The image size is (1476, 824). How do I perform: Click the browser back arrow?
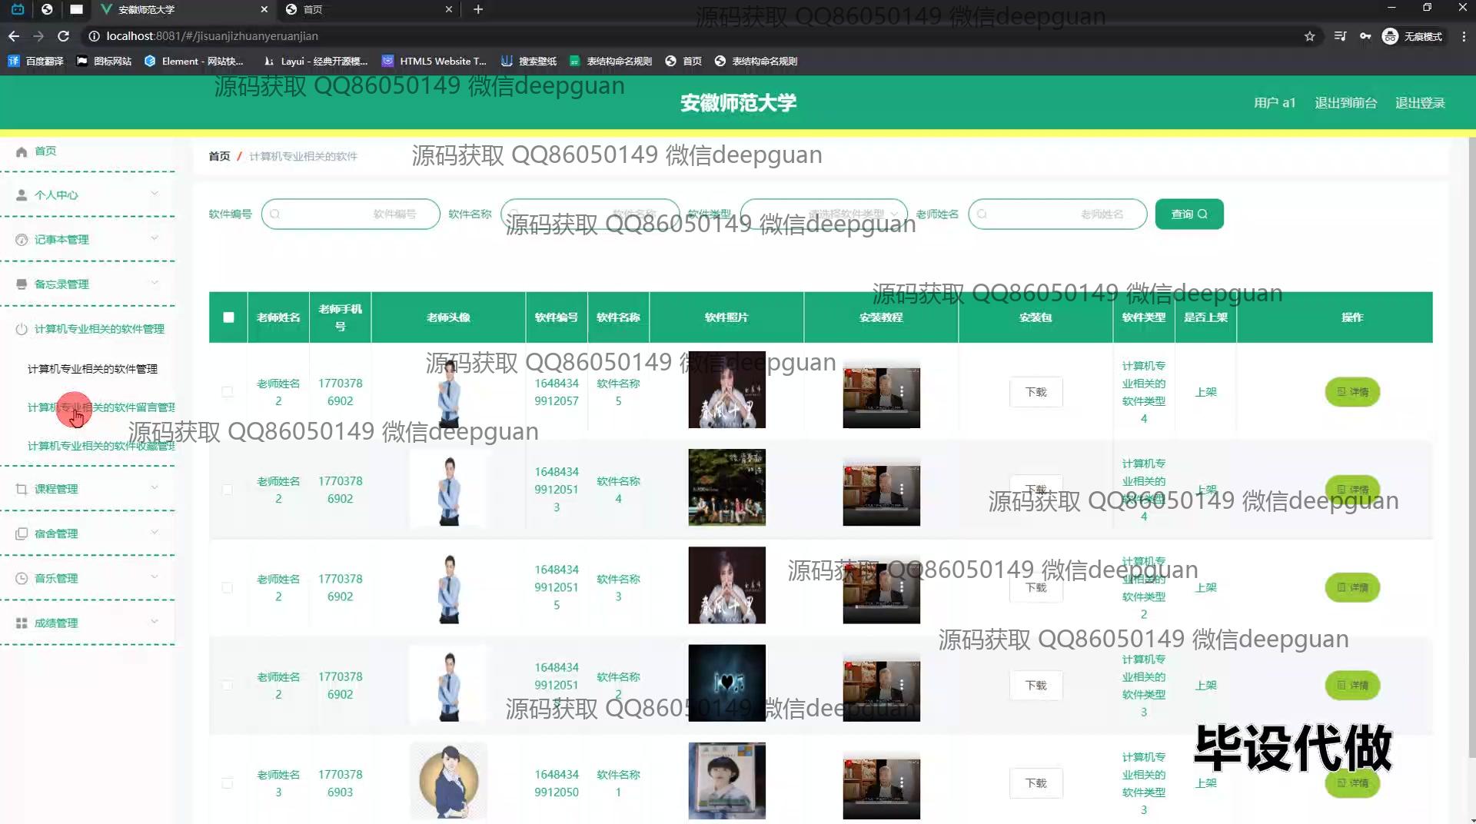[x=14, y=36]
